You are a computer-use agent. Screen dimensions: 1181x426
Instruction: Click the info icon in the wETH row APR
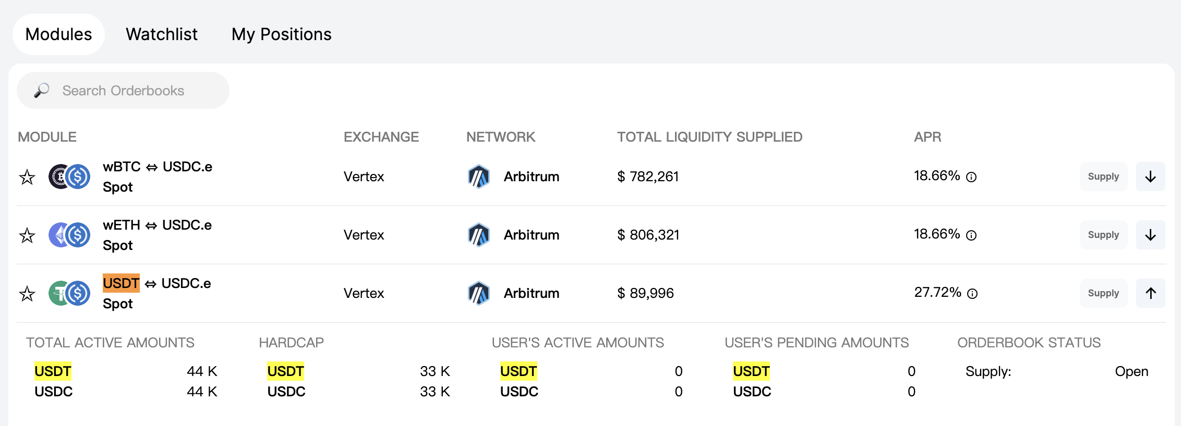971,235
